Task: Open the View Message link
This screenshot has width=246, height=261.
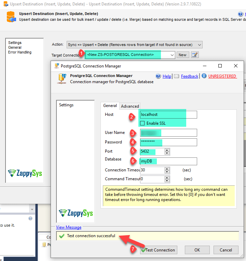Action: click(69, 227)
